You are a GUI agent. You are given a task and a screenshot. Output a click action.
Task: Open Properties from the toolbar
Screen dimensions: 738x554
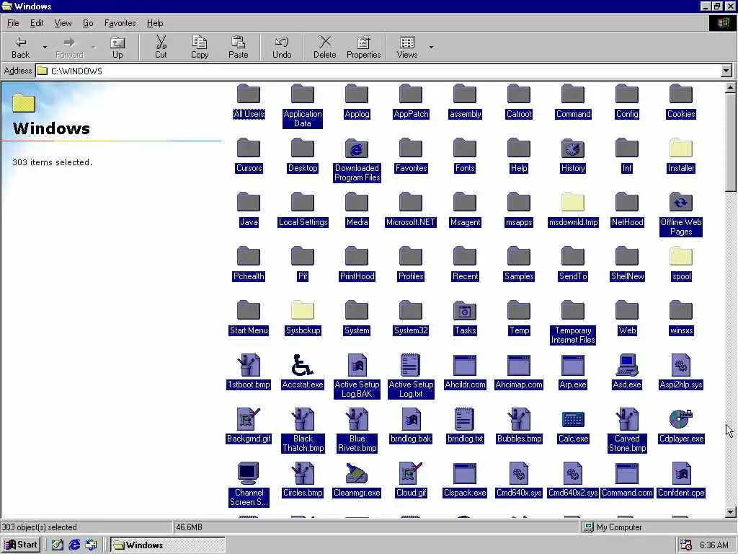click(363, 48)
